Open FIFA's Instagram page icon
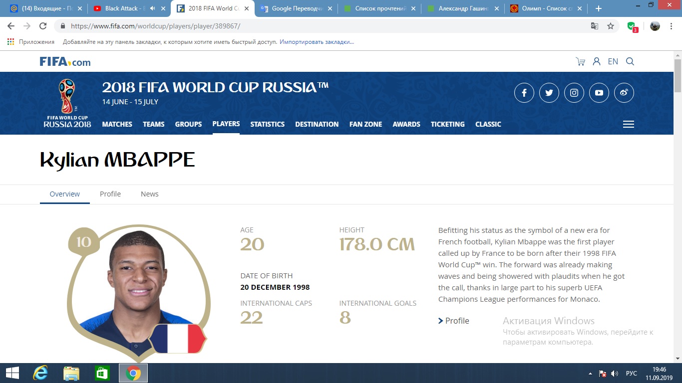 tap(574, 93)
